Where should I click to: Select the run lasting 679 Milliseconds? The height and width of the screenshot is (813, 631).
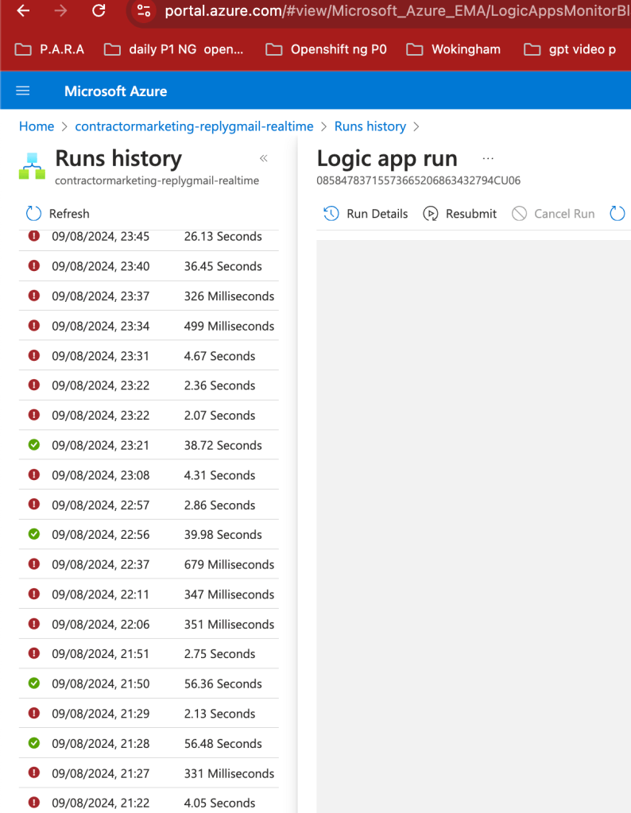[149, 564]
